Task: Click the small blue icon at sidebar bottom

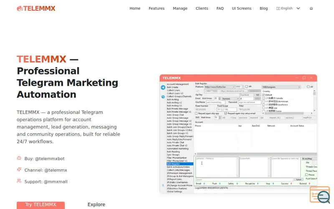Action: coord(163,186)
